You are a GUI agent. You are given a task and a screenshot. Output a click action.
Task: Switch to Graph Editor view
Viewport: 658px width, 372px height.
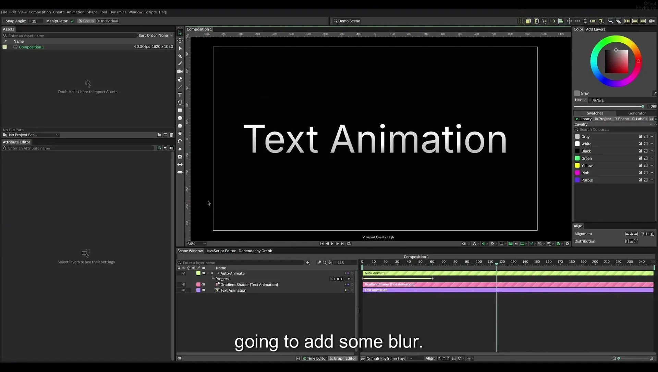point(343,359)
